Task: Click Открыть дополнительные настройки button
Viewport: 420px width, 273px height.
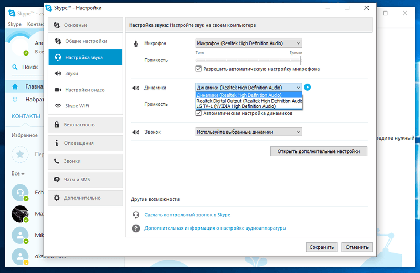Action: coord(319,151)
